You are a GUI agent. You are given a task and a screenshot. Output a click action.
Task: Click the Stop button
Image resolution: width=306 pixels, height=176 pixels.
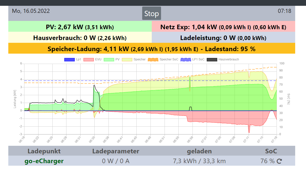pyautogui.click(x=151, y=13)
